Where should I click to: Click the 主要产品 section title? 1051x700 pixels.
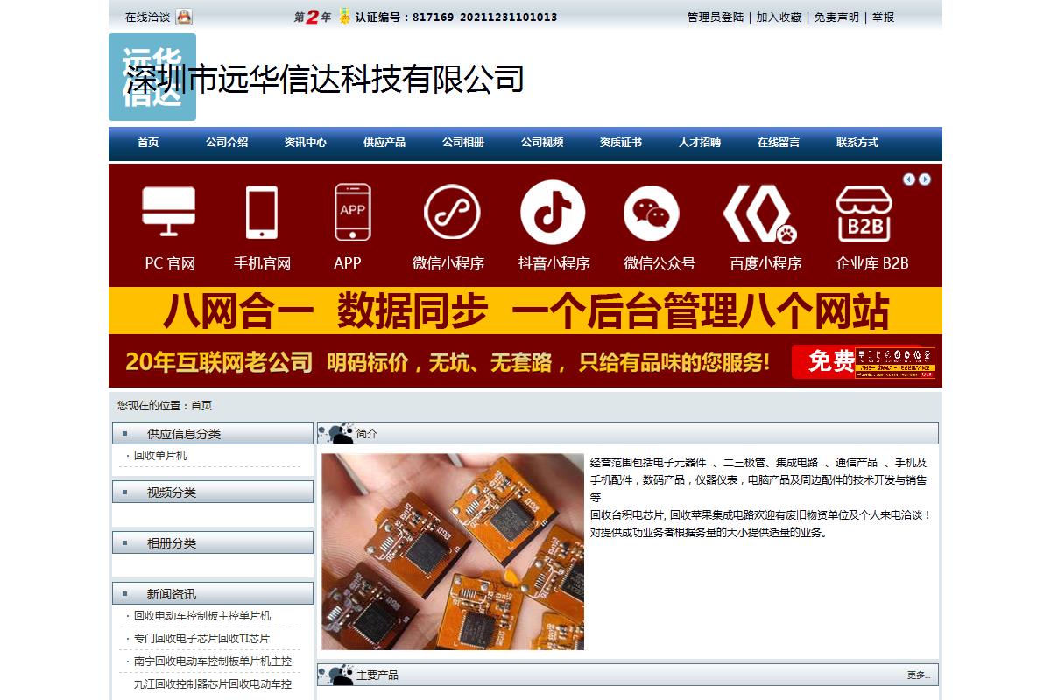377,675
